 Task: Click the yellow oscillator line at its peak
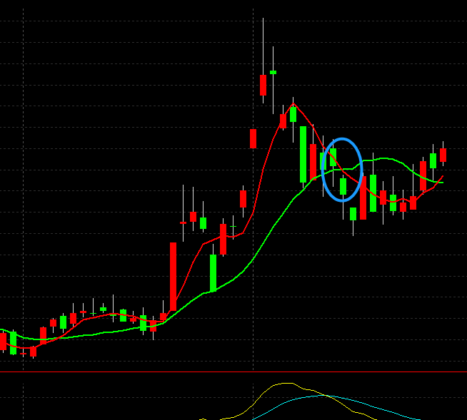(286, 384)
